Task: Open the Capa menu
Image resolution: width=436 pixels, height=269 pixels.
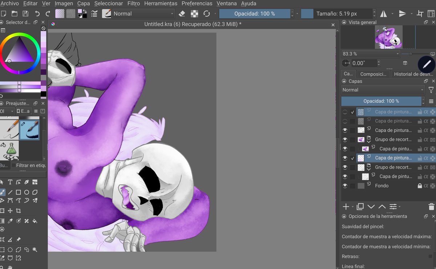Action: click(84, 4)
